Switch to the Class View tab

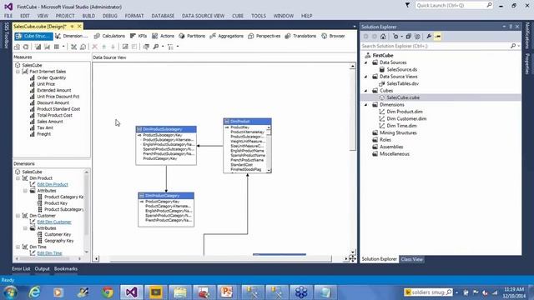click(411, 259)
